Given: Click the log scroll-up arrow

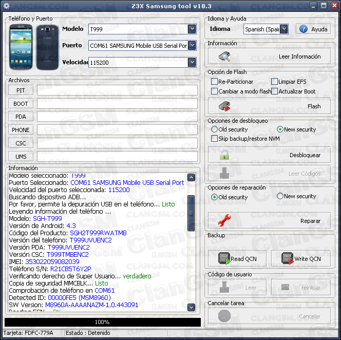Looking at the screenshot, I should 191,178.
